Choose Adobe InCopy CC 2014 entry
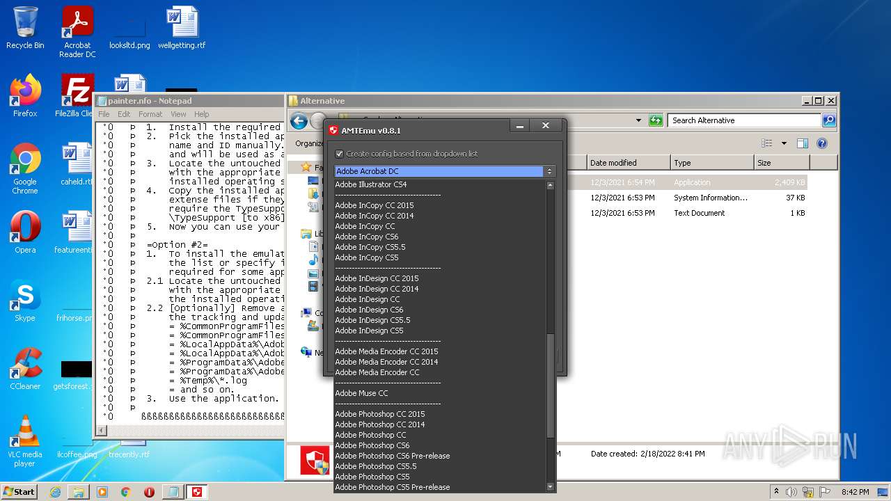Image resolution: width=891 pixels, height=501 pixels. 439,216
